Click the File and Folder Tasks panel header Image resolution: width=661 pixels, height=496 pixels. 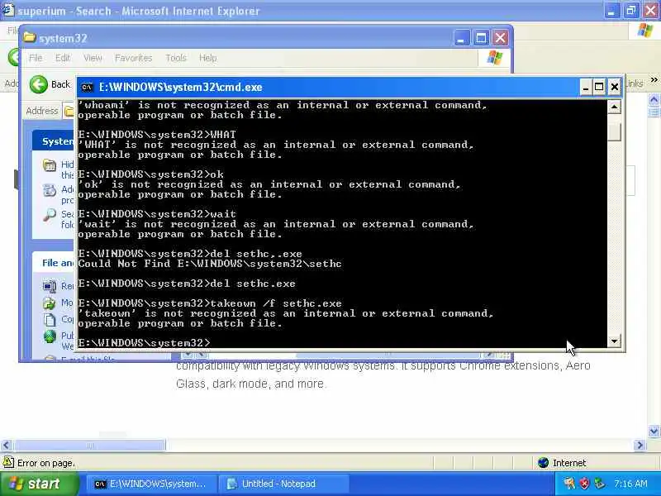click(53, 263)
